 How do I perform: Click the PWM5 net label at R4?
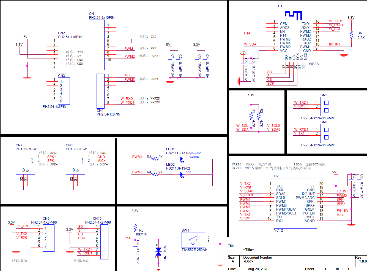point(137,172)
